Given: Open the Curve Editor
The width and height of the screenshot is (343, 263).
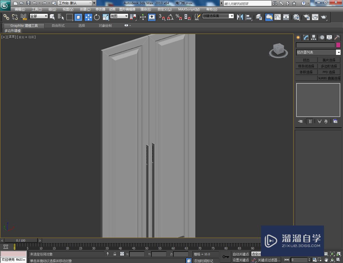Looking at the screenshot, I should pyautogui.click(x=278, y=17).
